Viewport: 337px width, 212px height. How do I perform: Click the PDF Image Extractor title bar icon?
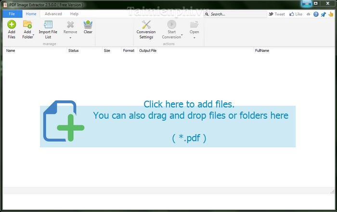click(5, 5)
